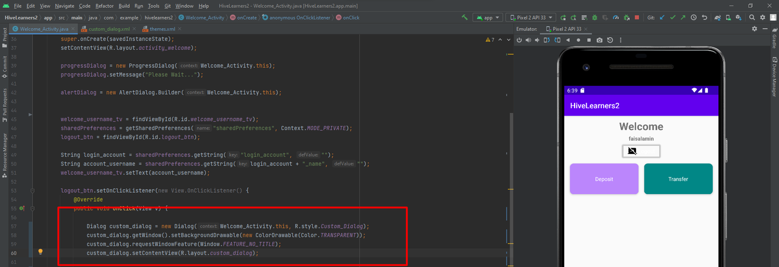Click Sync Project with Gradle Files icon

(x=718, y=18)
